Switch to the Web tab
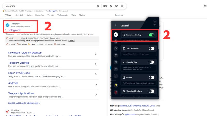The width and height of the screenshot is (207, 116). 73,15
